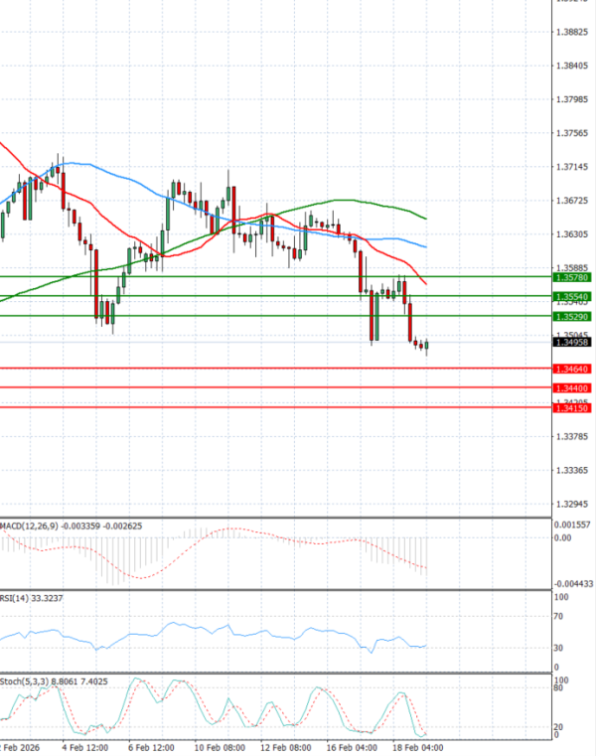The width and height of the screenshot is (596, 756).
Task: Click the 1.36305 value on the price scale
Action: point(571,234)
